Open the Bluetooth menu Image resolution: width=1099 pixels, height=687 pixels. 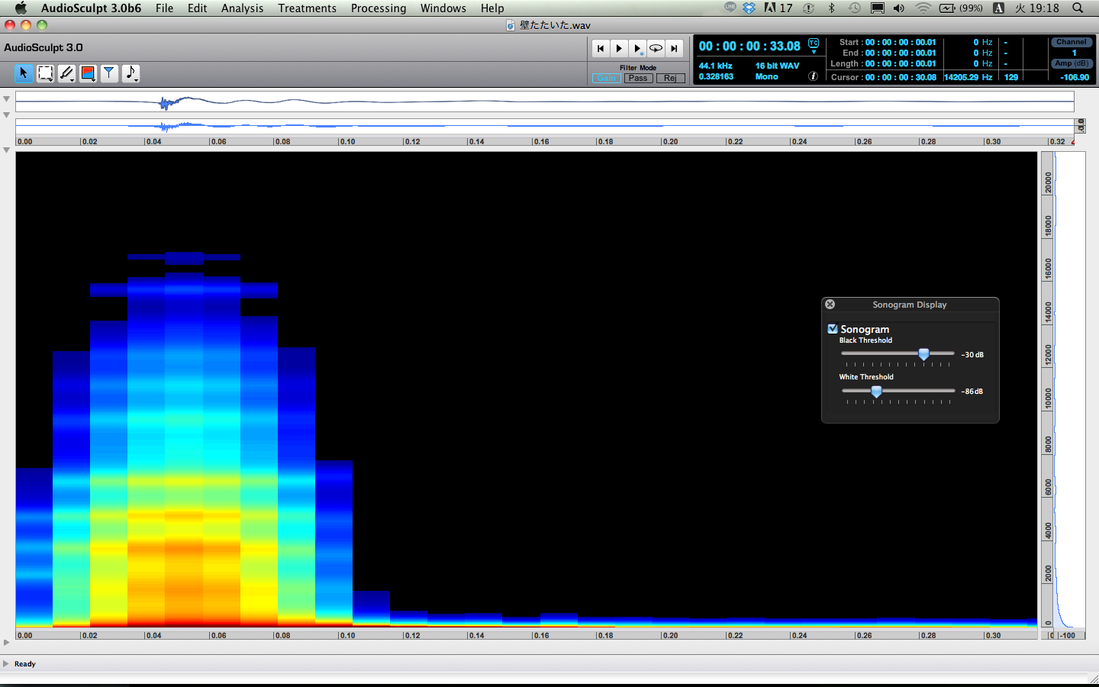point(832,8)
